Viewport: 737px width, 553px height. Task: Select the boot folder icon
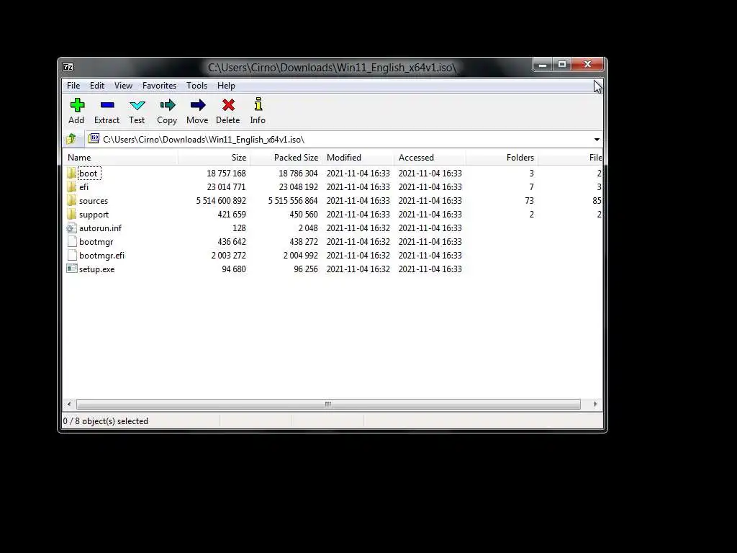coord(71,173)
